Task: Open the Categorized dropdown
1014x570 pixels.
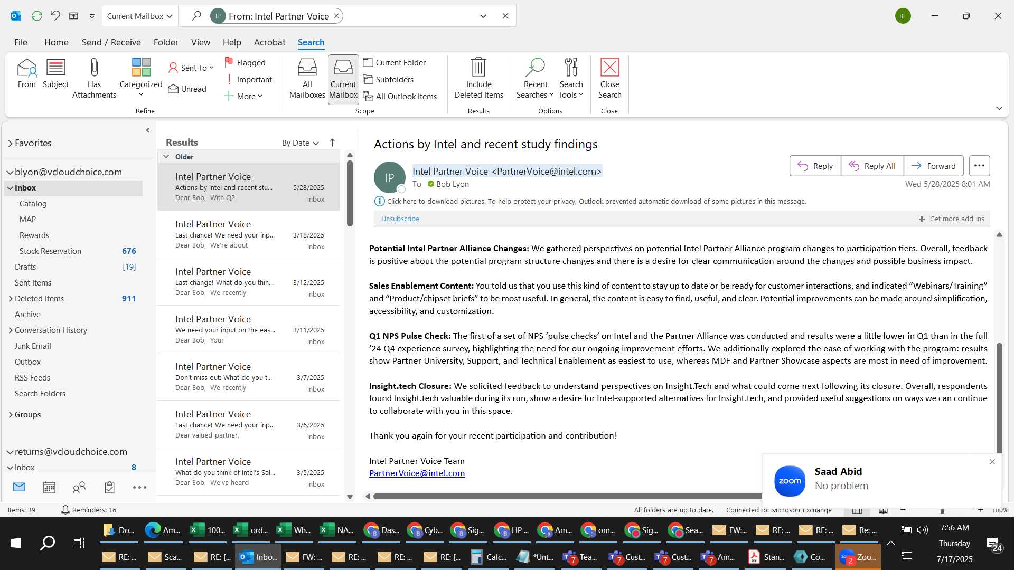Action: tap(141, 79)
